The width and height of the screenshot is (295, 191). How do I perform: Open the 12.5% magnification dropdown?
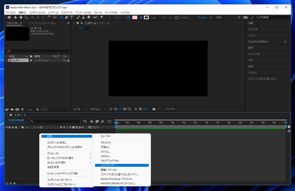80,109
